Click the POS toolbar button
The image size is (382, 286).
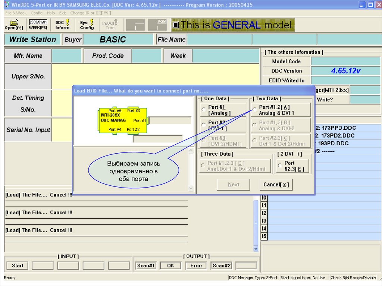click(x=157, y=25)
